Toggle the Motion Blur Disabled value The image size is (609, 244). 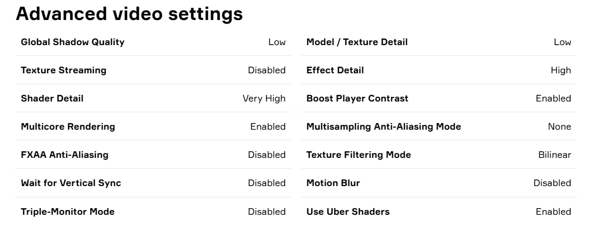click(552, 183)
